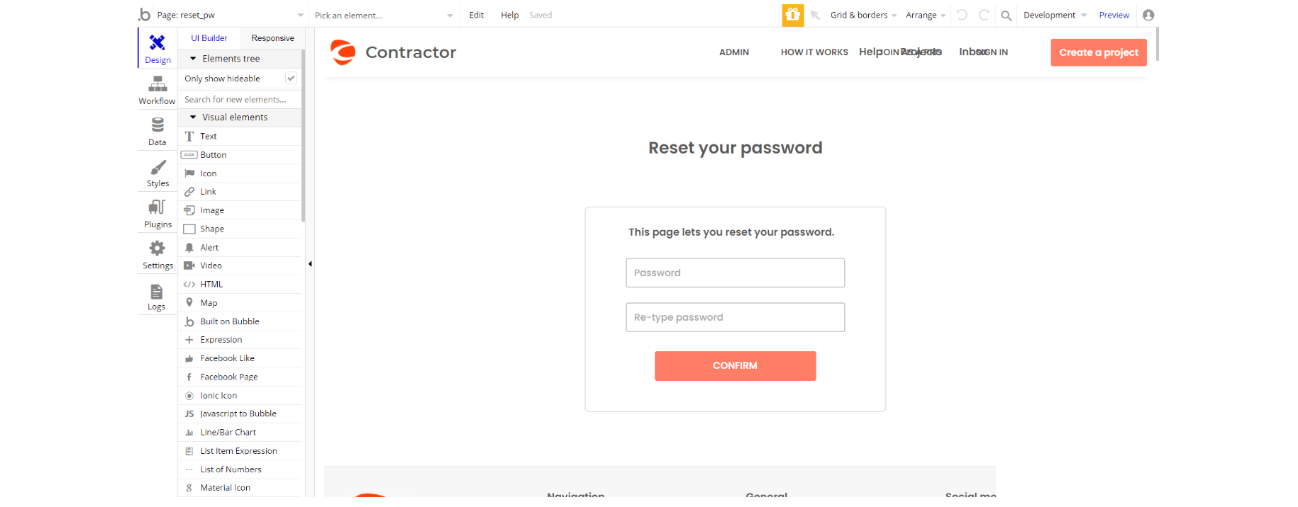Image resolution: width=1298 pixels, height=507 pixels.
Task: Open the Logs document icon
Action: [x=157, y=292]
